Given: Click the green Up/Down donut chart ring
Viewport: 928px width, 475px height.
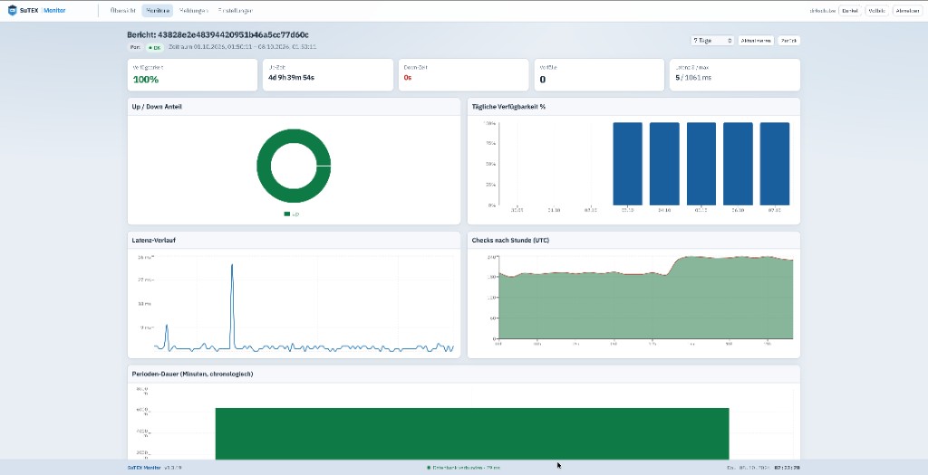Looking at the screenshot, I should 264,166.
